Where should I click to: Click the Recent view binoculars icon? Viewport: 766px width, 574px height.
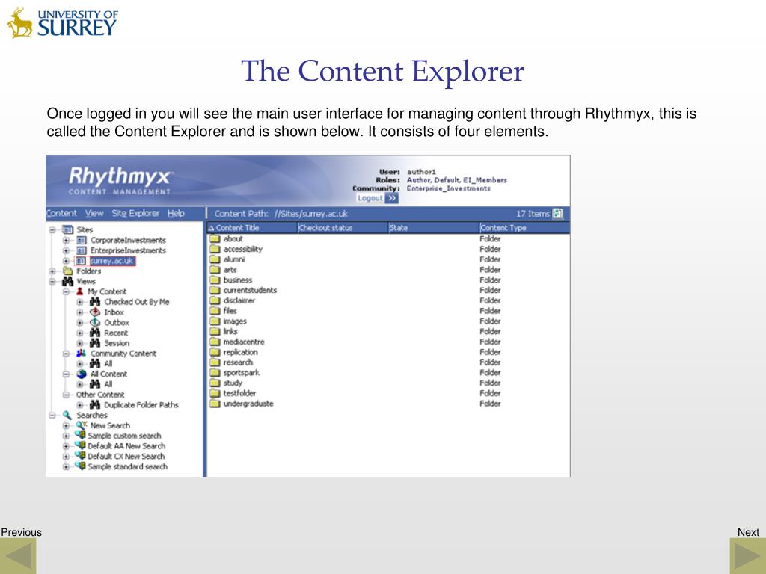pyautogui.click(x=95, y=333)
